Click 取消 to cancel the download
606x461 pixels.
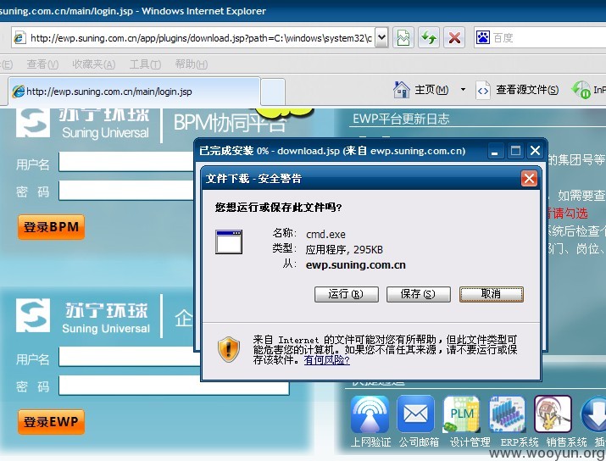[492, 294]
